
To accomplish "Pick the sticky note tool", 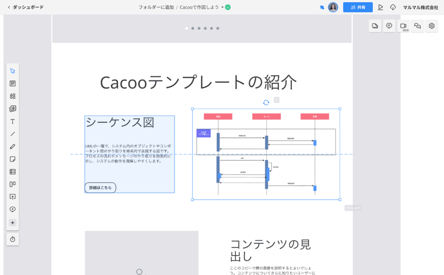I will click(x=13, y=159).
